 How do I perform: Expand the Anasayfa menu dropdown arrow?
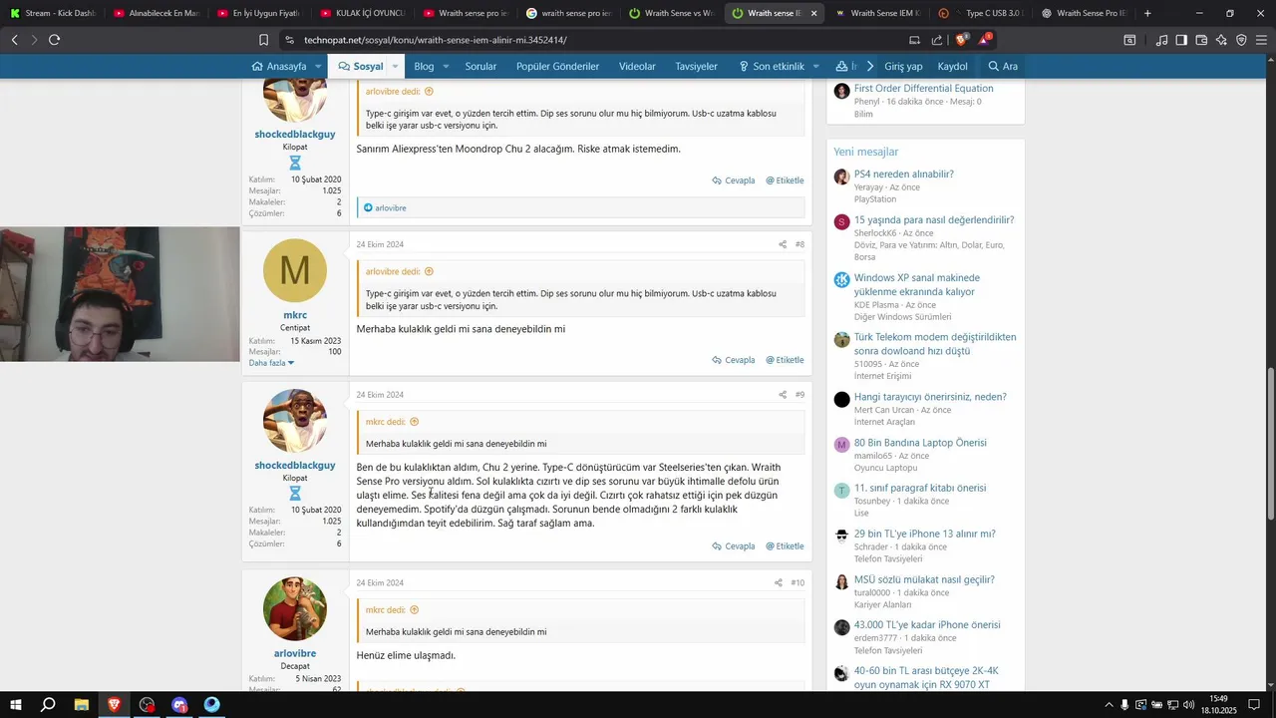(318, 66)
